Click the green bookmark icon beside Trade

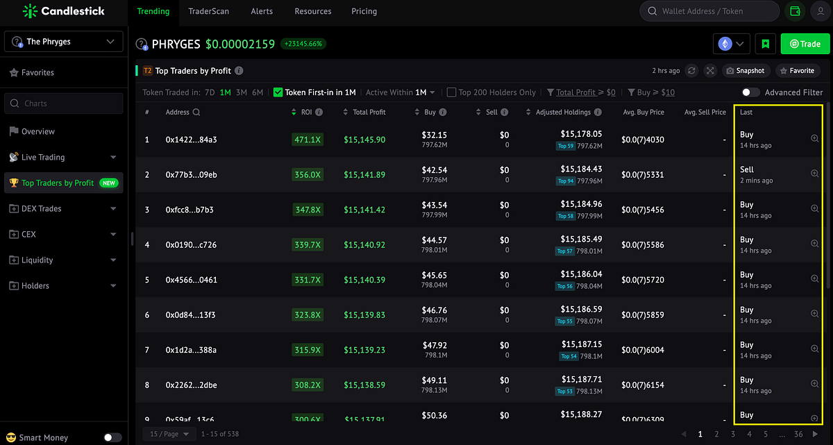766,44
